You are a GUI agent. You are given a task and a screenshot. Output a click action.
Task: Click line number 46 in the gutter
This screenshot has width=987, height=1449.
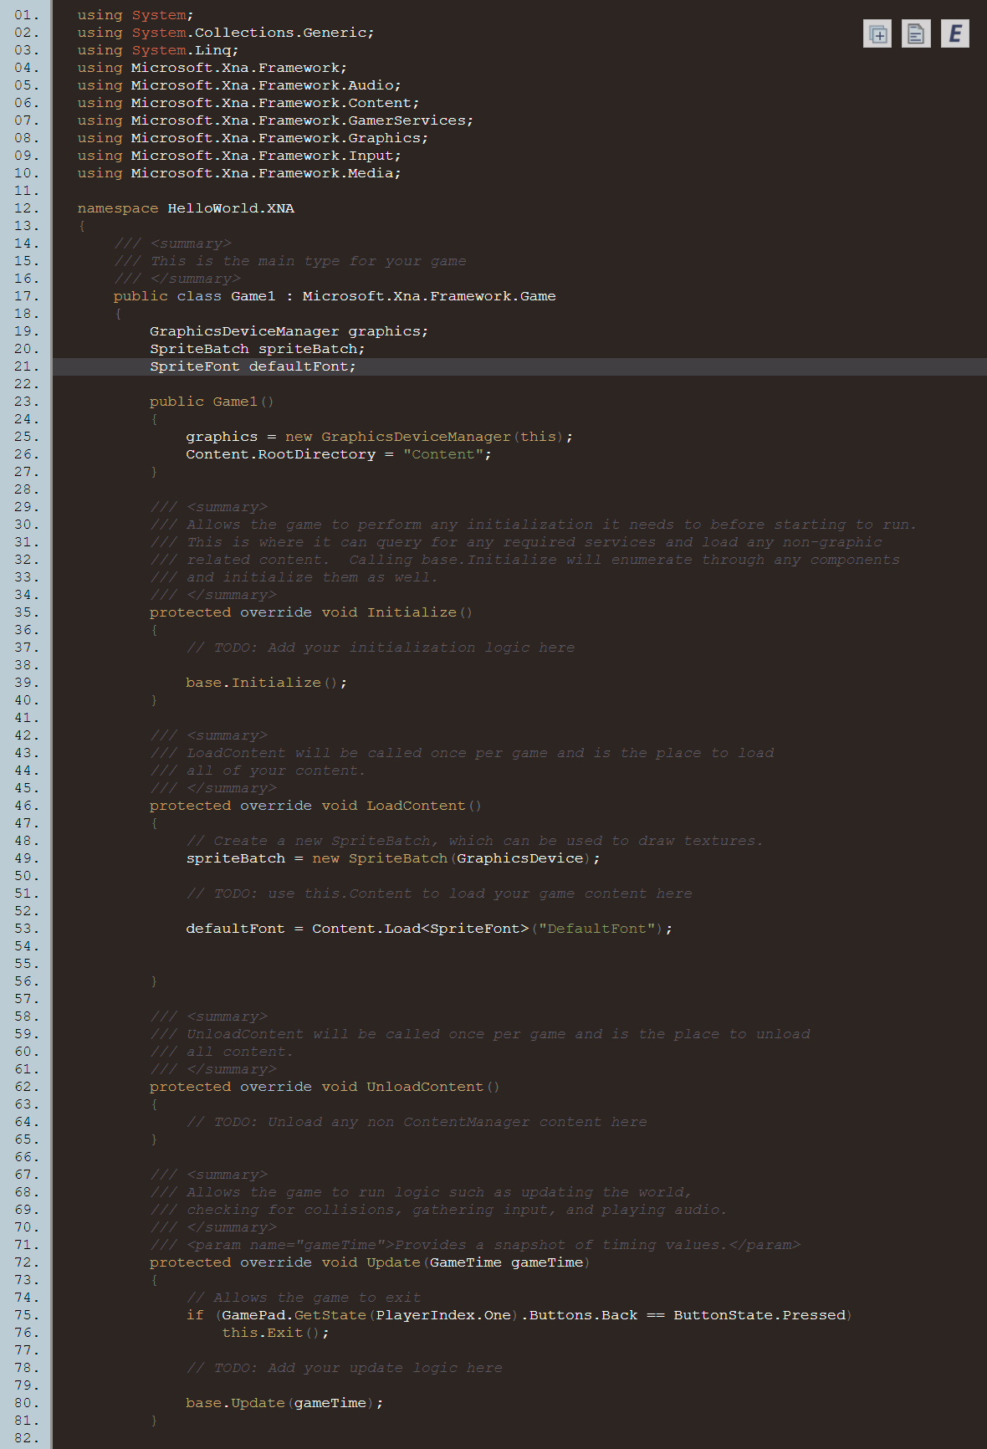(x=26, y=806)
